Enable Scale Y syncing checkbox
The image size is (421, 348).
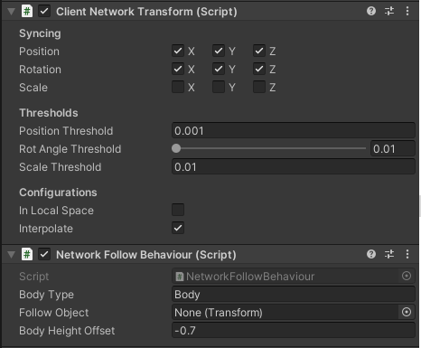tap(219, 87)
